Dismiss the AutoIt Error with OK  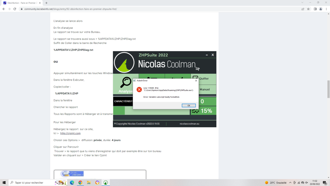pos(188,105)
